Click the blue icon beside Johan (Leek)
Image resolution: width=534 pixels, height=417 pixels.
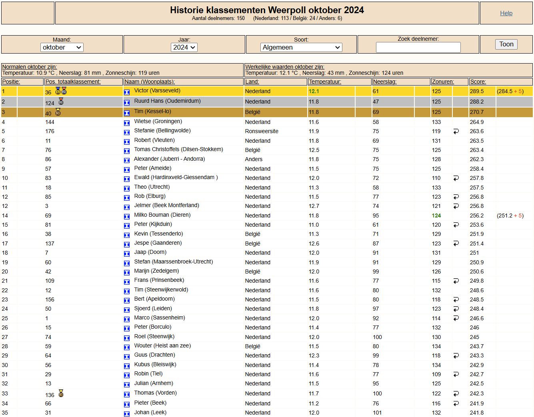click(x=127, y=414)
